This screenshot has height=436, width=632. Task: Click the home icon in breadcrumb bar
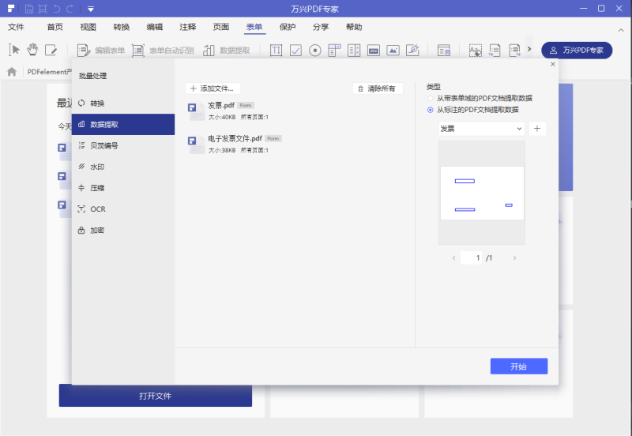[x=12, y=71]
